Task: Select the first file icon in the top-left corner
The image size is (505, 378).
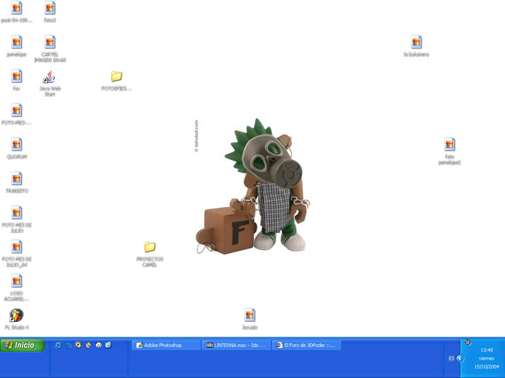Action: [16, 12]
